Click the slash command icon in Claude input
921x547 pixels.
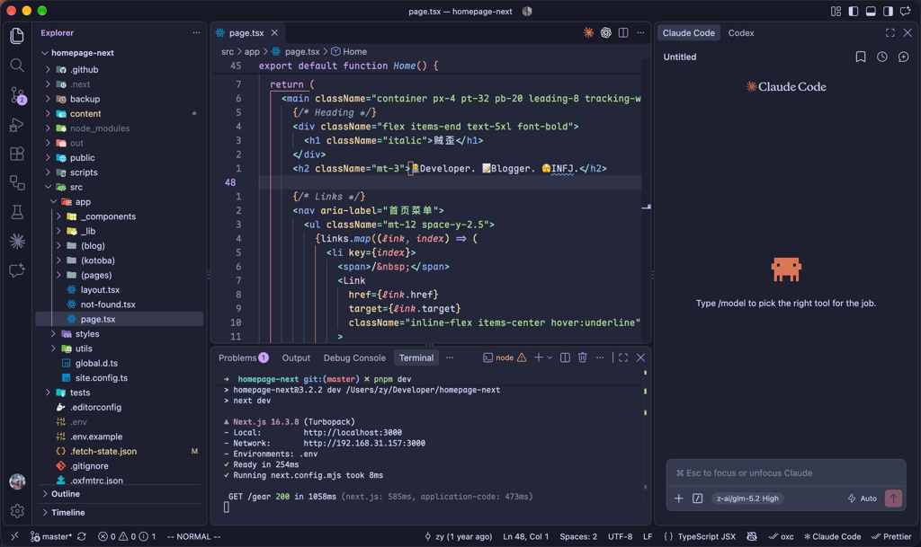[x=697, y=498]
